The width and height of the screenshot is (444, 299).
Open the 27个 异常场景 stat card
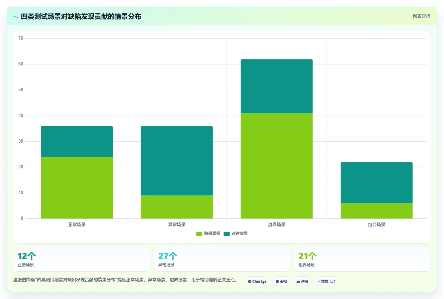(x=222, y=259)
